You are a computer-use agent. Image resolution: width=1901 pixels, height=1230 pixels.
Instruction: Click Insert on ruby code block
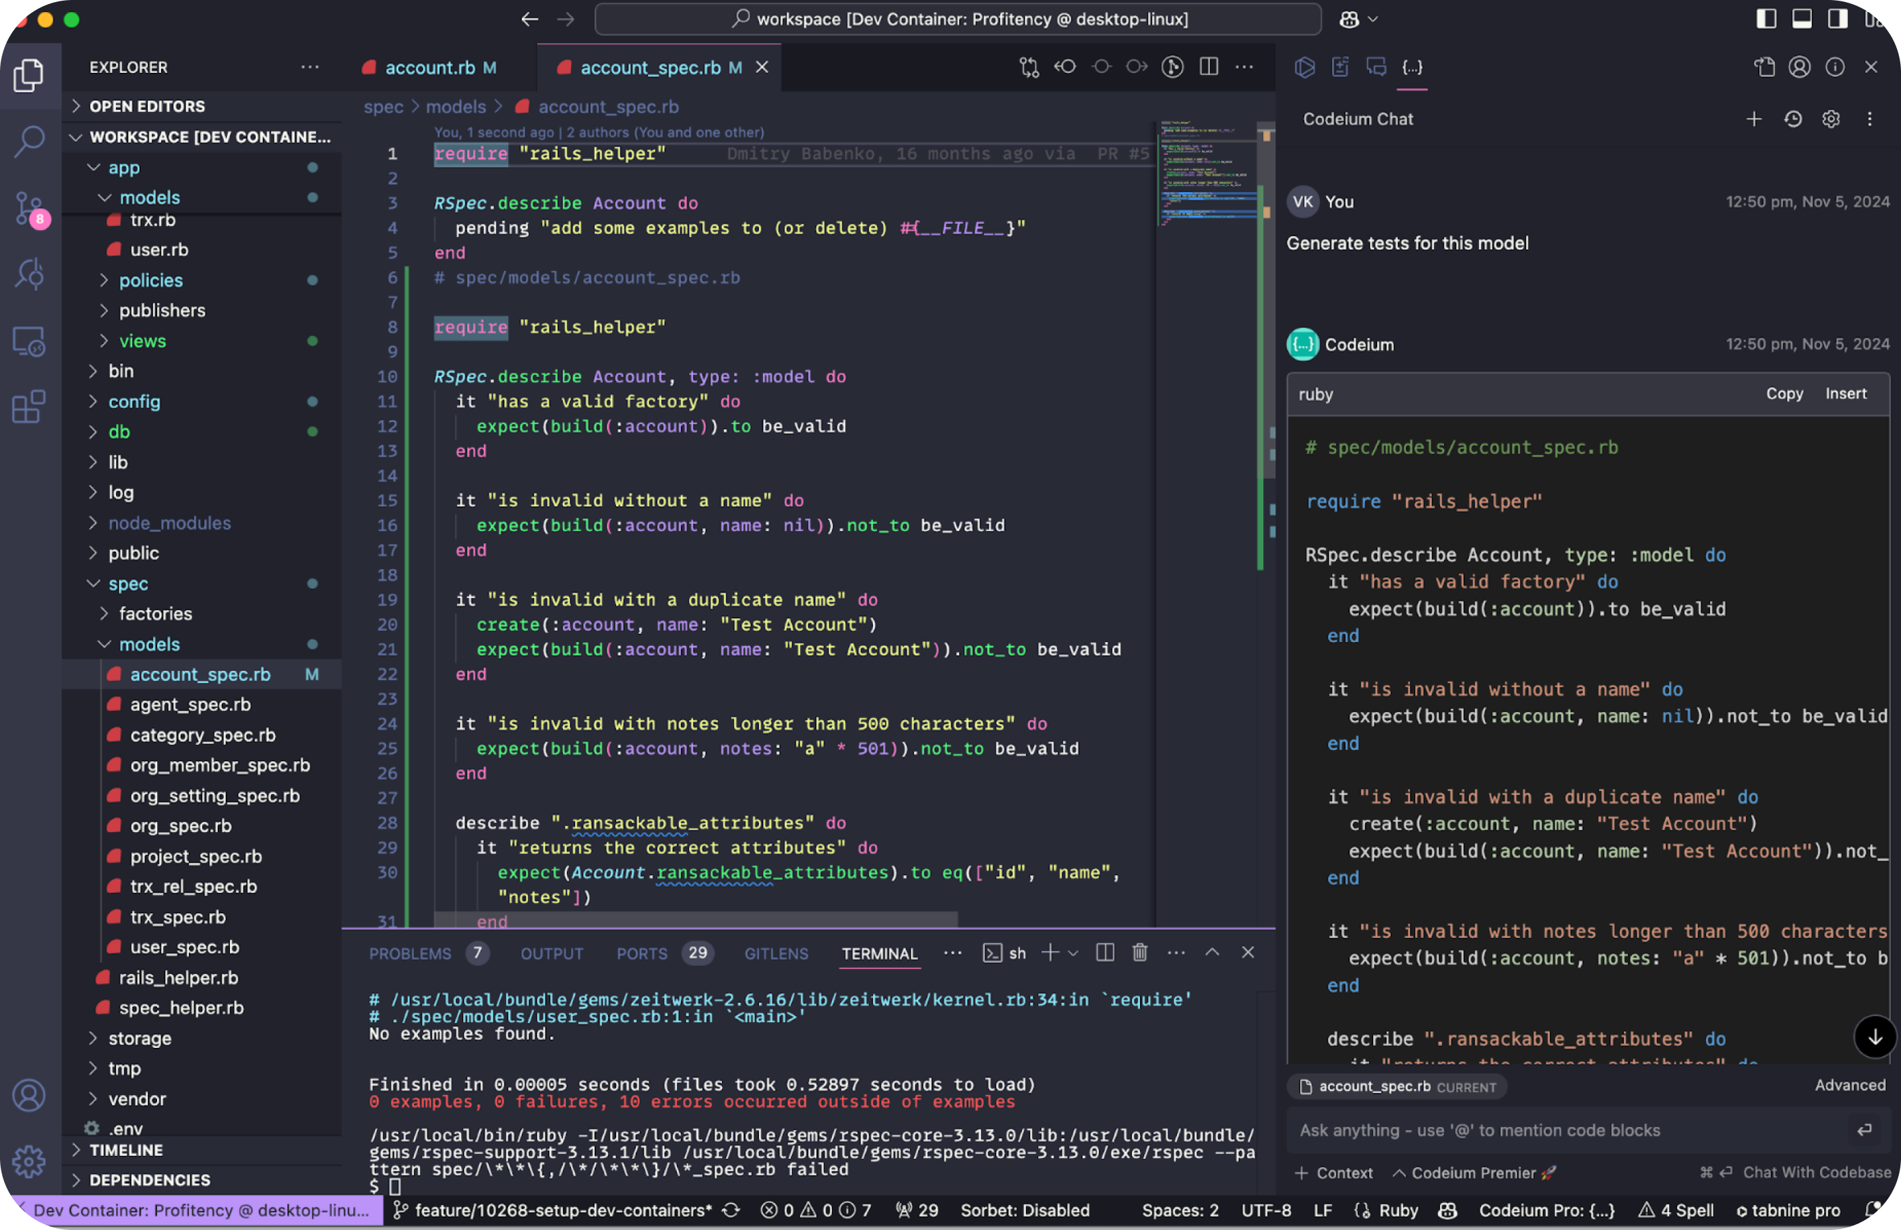[x=1845, y=394]
